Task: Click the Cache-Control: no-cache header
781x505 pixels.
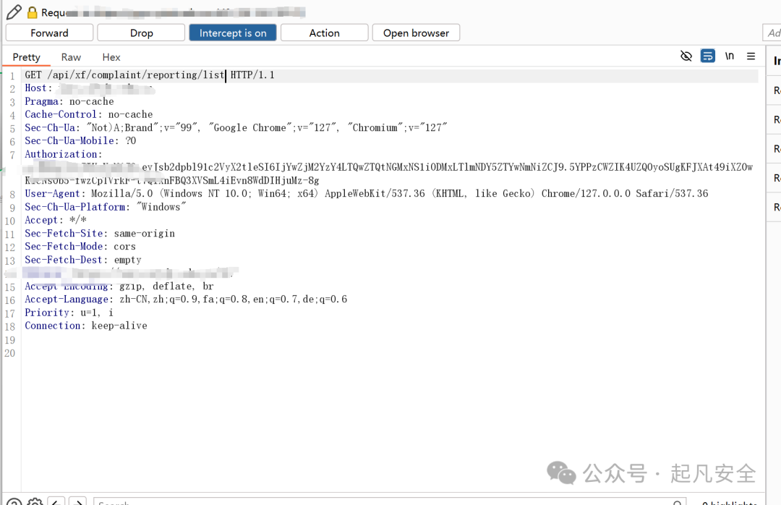Action: [89, 114]
